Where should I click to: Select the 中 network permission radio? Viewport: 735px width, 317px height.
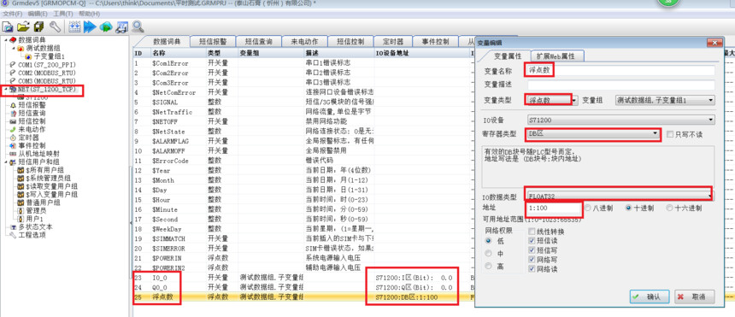489,253
